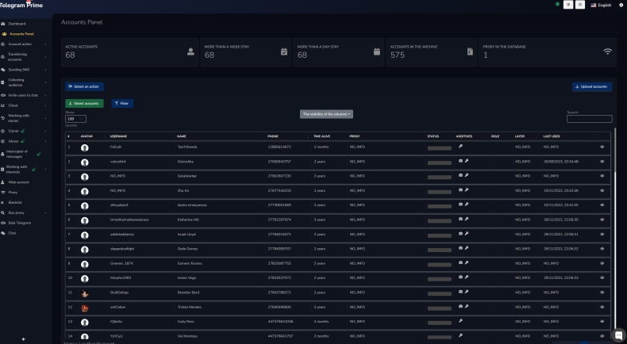627x344 pixels.
Task: Open the English language selector
Action: point(601,5)
